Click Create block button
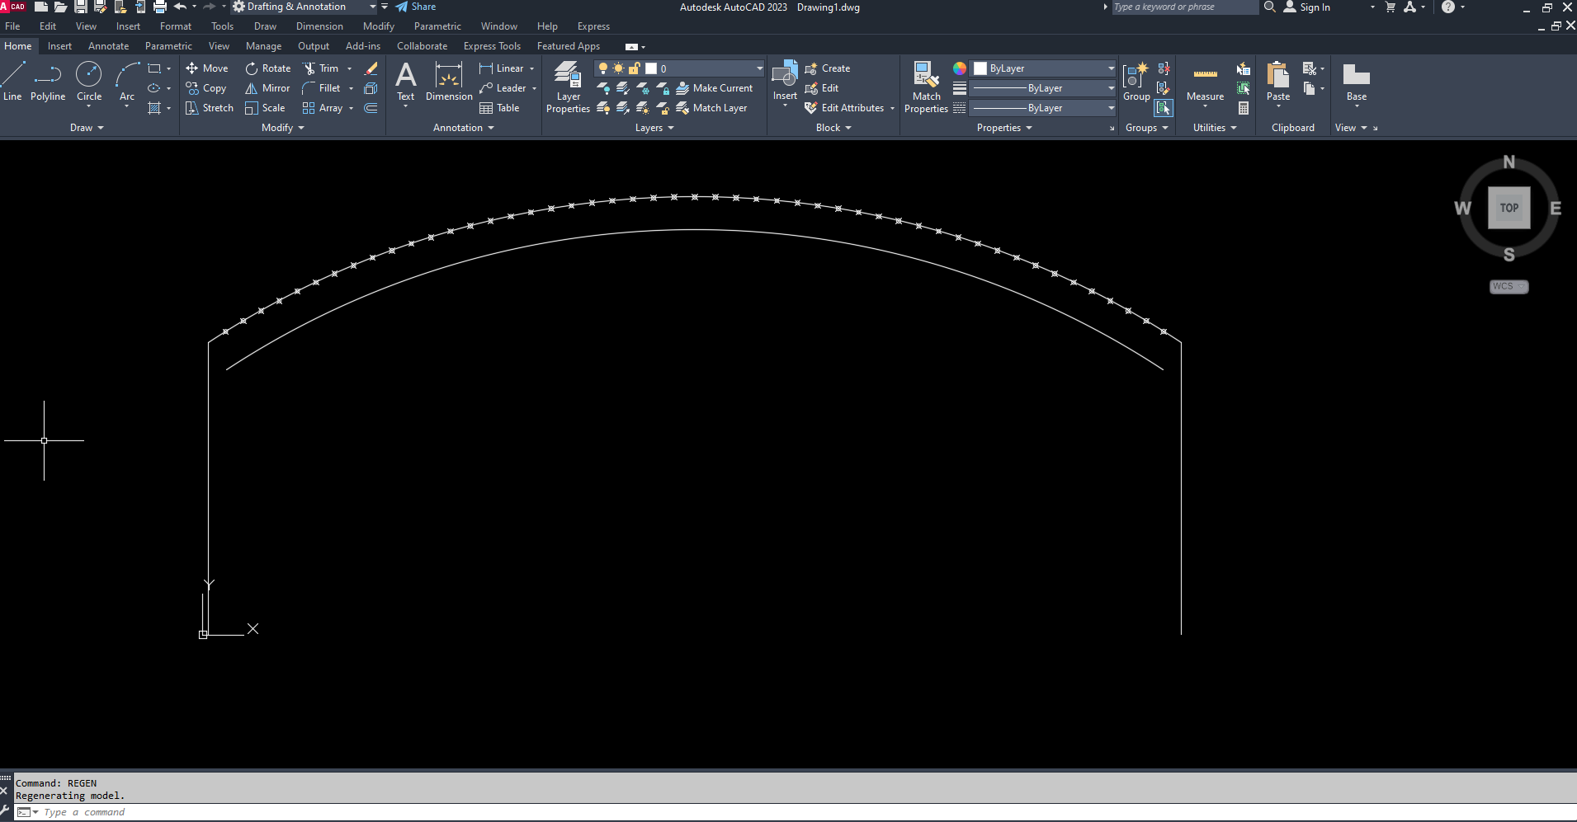1577x822 pixels. [x=828, y=68]
